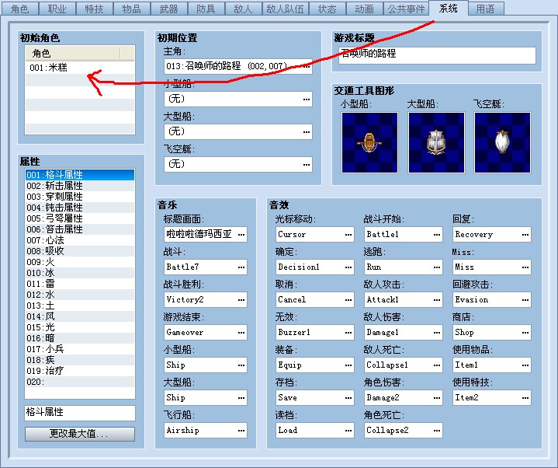Open the large ship graphic thumbnail
The height and width of the screenshot is (468, 558).
pos(436,142)
